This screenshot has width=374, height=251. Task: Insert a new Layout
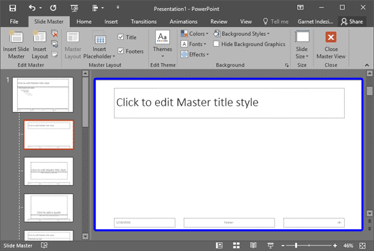coord(39,45)
